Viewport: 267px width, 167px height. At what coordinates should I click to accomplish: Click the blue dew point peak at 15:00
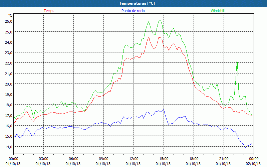point(164,110)
